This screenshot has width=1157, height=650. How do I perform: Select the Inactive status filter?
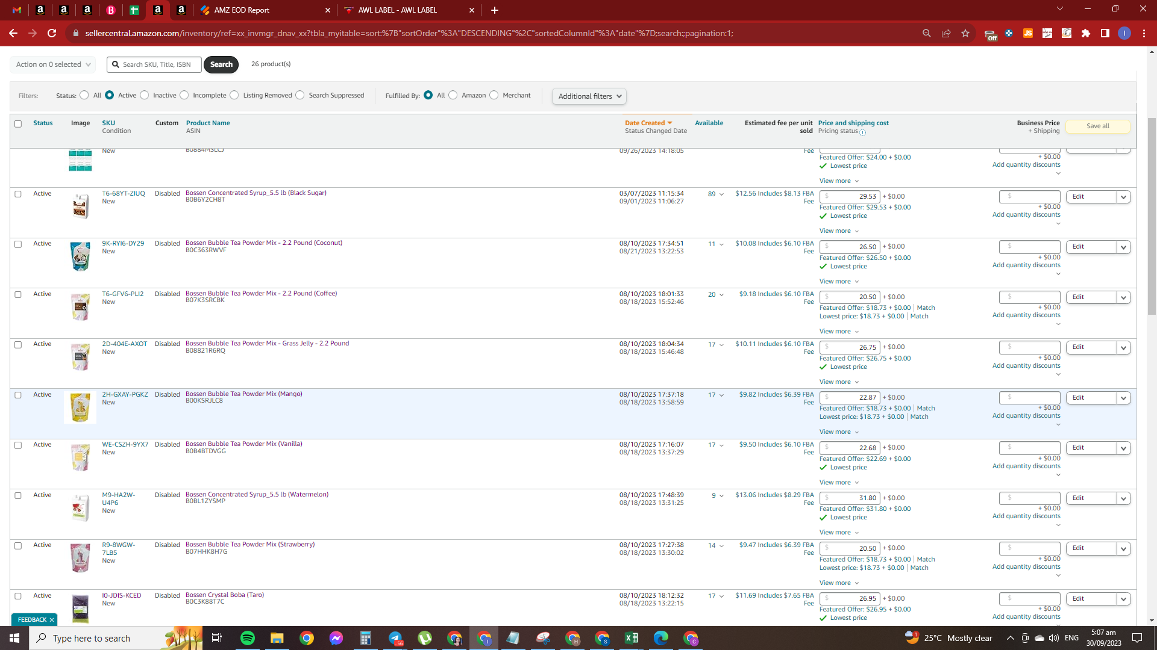145,95
